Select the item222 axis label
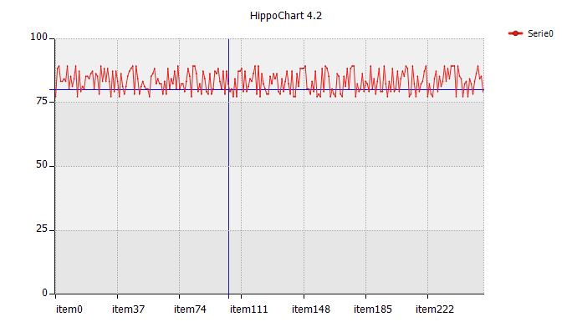Screen dimensions: 572x332 pos(435,309)
